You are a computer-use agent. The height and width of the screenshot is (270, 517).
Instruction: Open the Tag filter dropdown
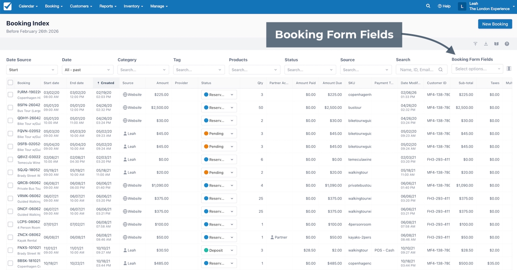(199, 70)
